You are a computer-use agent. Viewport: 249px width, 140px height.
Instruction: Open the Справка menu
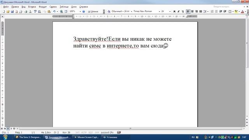click(84, 7)
